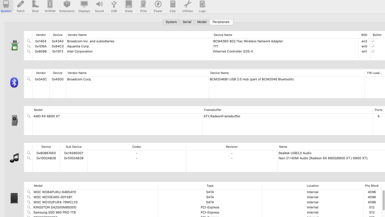Open the Logs toolbar section
The width and height of the screenshot is (385, 217).
pyautogui.click(x=203, y=7)
